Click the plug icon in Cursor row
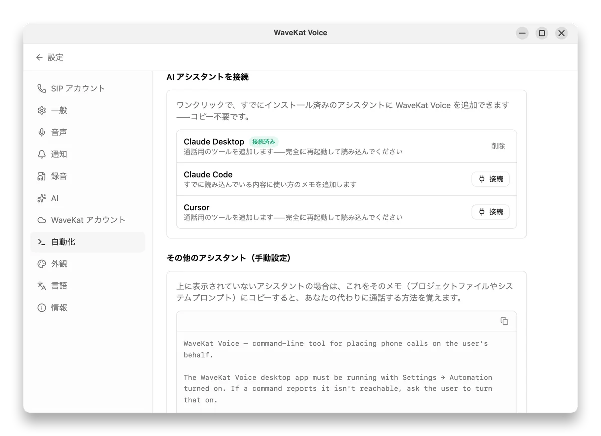 point(482,212)
